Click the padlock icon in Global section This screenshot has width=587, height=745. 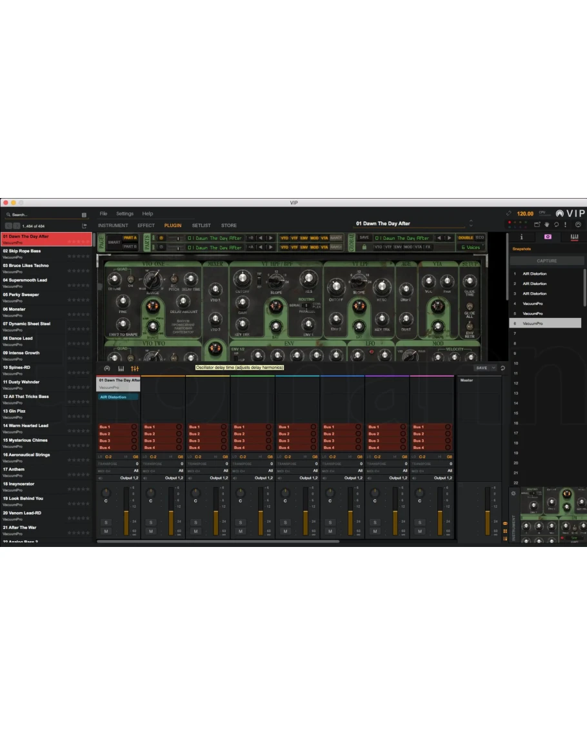[364, 247]
